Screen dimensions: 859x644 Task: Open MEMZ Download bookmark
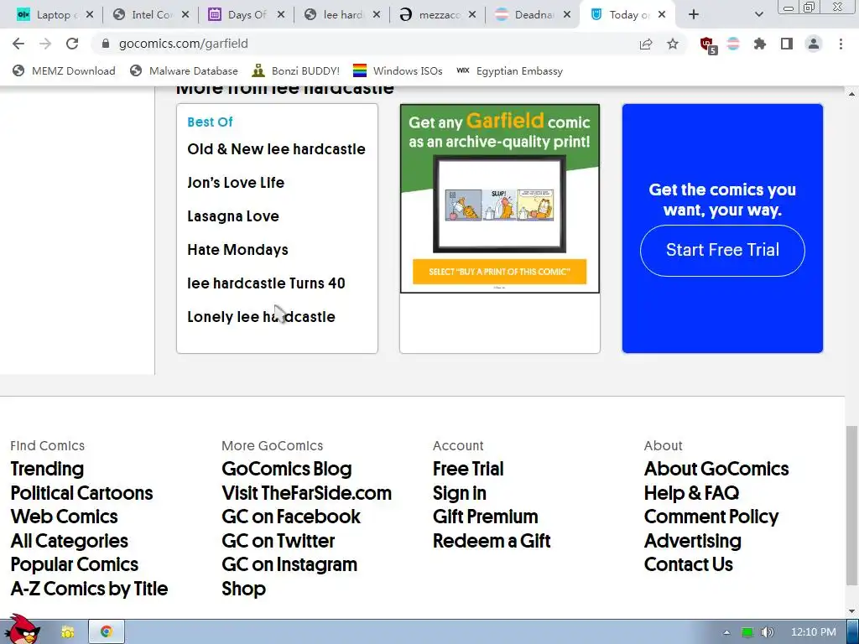[x=64, y=70]
